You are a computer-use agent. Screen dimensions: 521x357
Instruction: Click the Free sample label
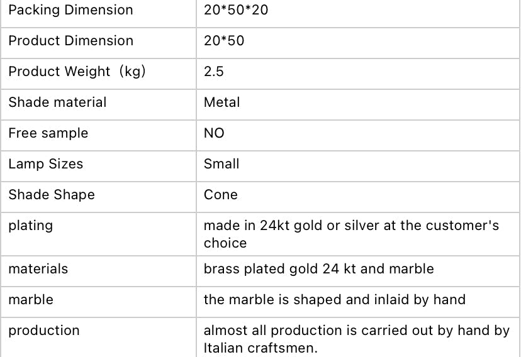[x=48, y=133]
